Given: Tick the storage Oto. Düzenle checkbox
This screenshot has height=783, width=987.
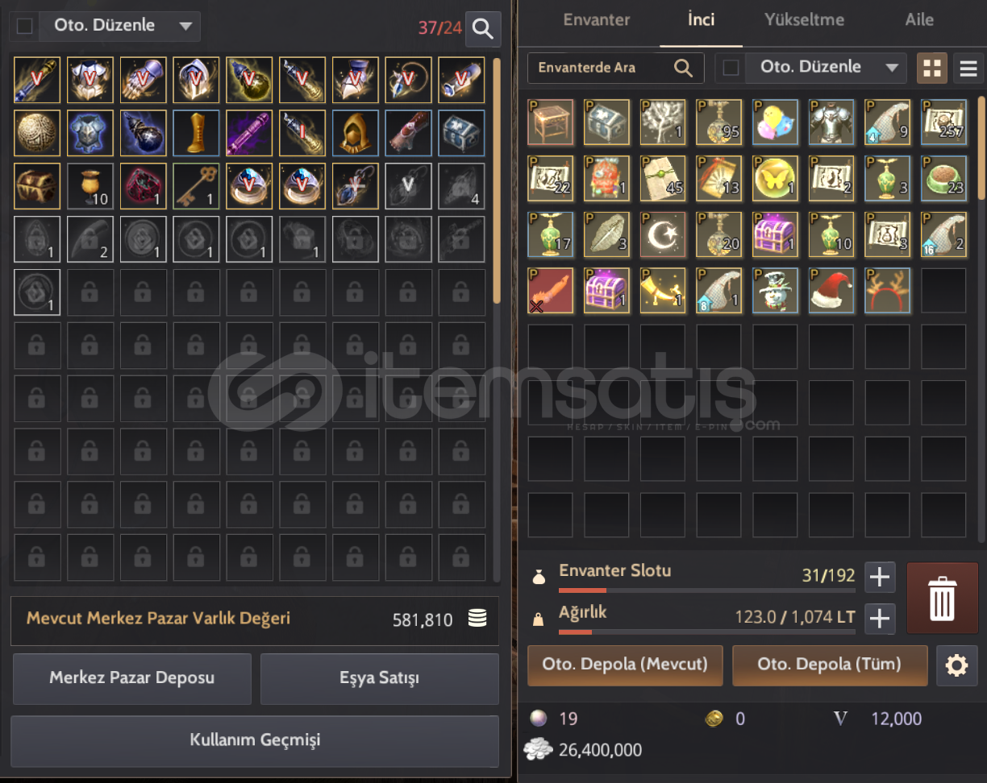Looking at the screenshot, I should (25, 27).
